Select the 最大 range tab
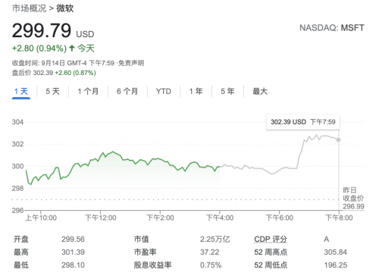 click(260, 91)
